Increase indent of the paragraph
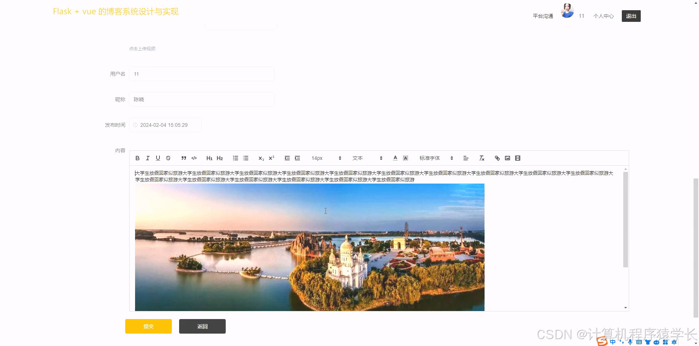Screen dimensions: 699x346 coord(297,158)
